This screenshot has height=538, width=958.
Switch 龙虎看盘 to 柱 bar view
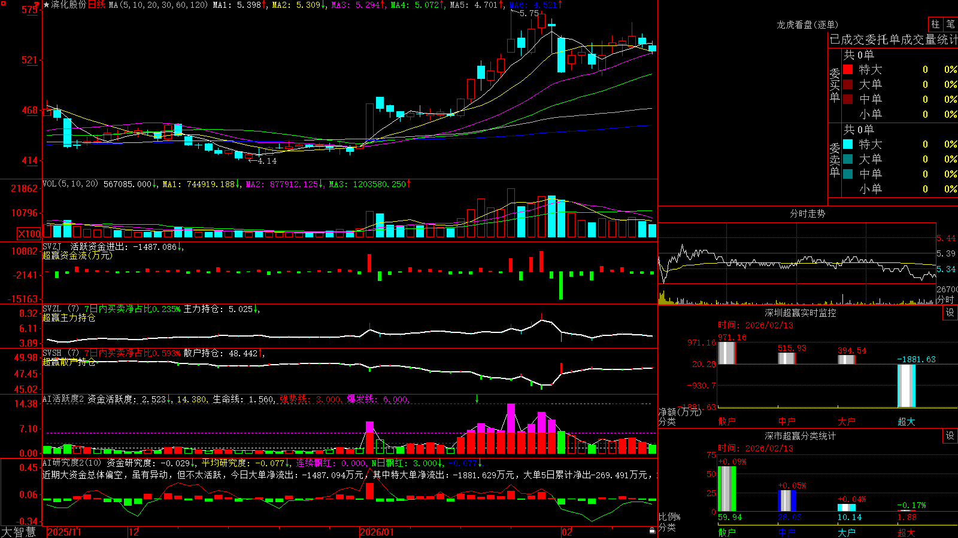click(x=935, y=25)
